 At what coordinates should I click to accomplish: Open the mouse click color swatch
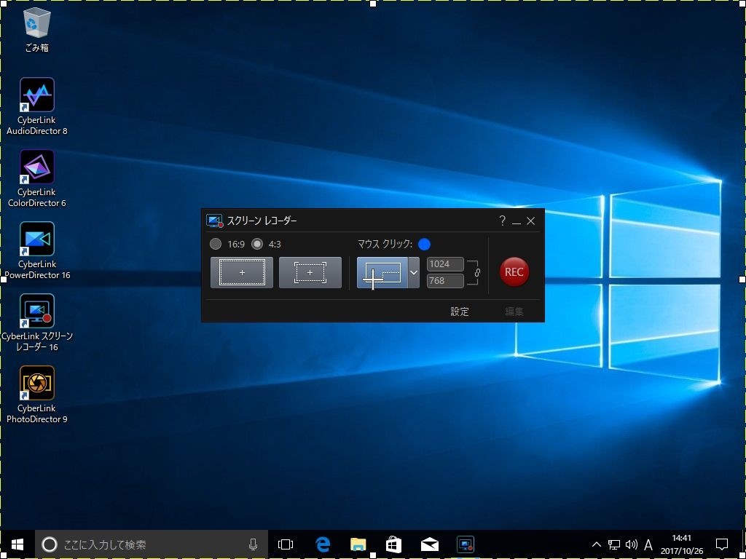425,245
